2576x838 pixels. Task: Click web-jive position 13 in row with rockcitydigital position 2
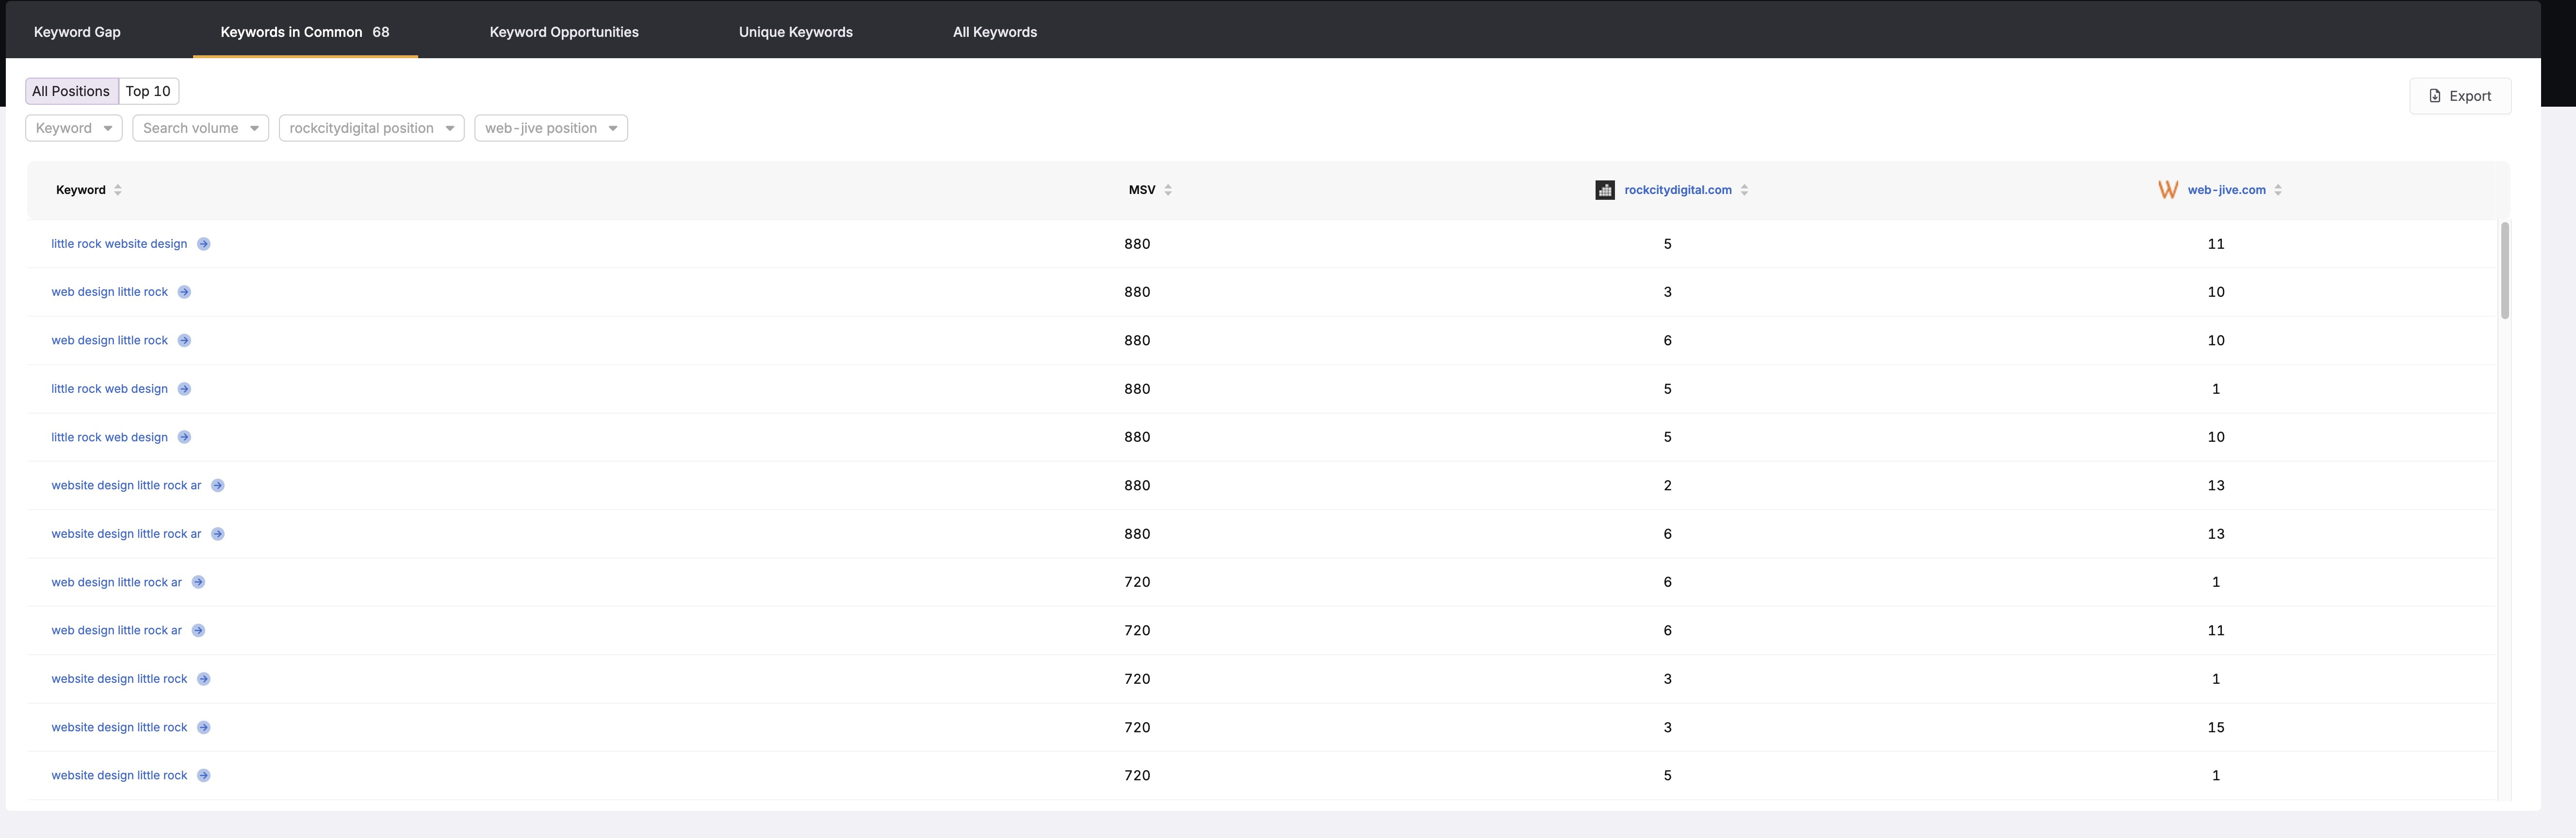click(x=2216, y=485)
